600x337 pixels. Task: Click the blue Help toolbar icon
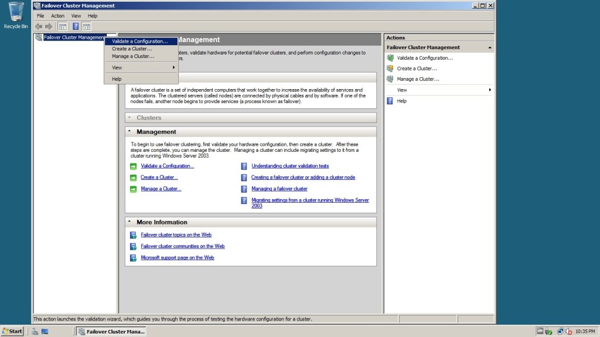[76, 26]
